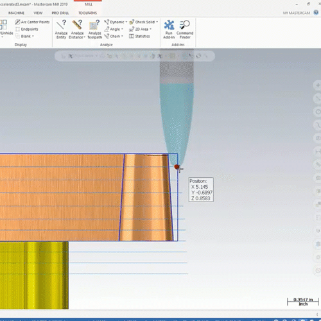
Task: Expand the Blank dropdown
Action: [x=33, y=36]
